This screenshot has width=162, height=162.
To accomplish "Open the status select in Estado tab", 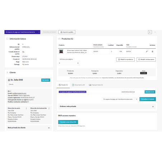I will click(x=120, y=99).
